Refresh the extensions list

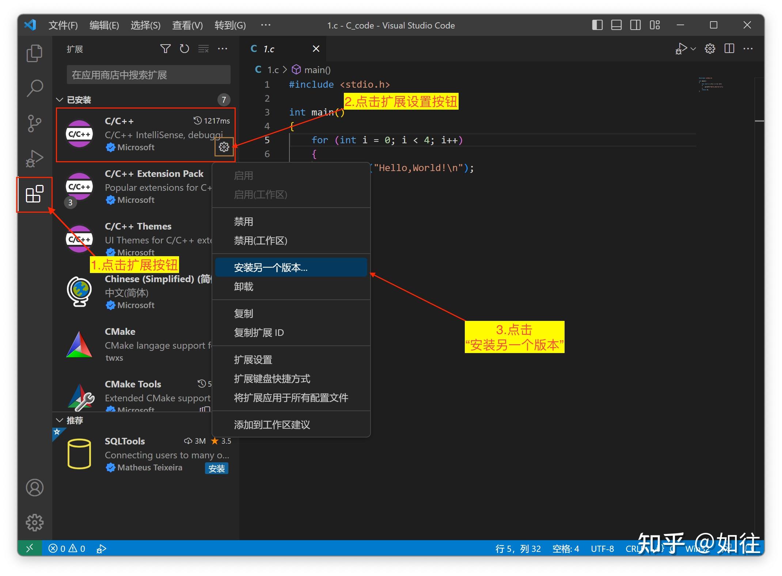(x=185, y=49)
